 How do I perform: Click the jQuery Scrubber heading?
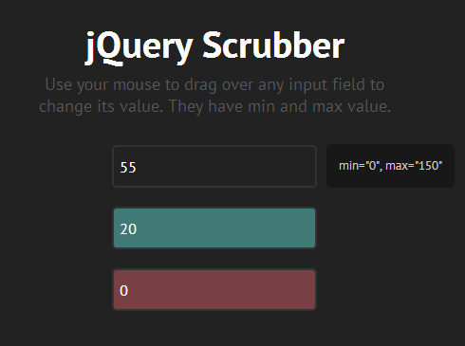click(x=215, y=46)
